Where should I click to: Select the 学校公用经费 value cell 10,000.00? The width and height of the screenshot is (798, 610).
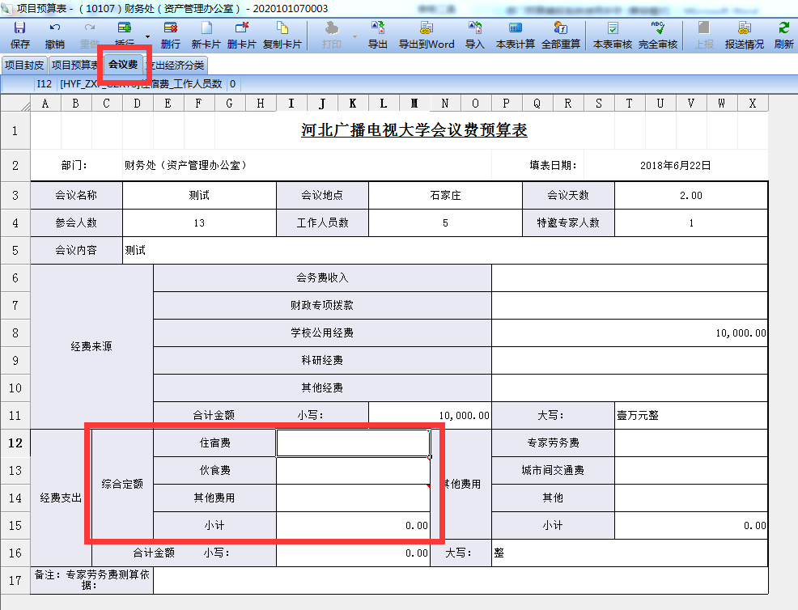629,333
